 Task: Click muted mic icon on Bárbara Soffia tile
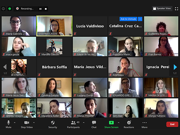(39, 75)
